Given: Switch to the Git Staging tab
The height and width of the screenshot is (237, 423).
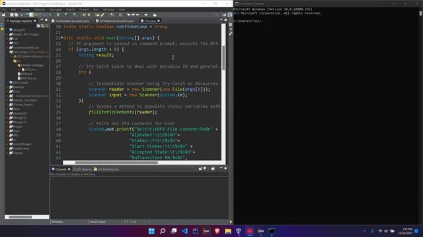Looking at the screenshot, I should tap(83, 169).
